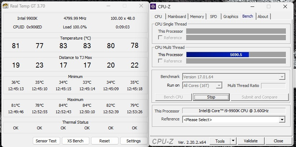Click the maximum time 12:49:46
296x147 pixels.
16,112
